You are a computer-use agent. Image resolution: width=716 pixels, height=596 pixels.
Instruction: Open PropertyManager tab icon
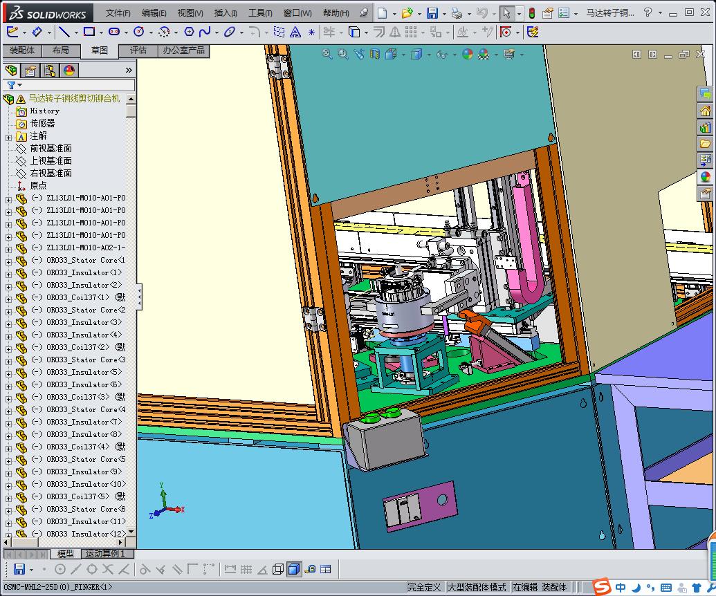point(30,71)
